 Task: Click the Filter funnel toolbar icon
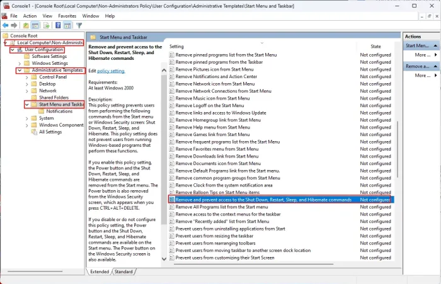(79, 26)
